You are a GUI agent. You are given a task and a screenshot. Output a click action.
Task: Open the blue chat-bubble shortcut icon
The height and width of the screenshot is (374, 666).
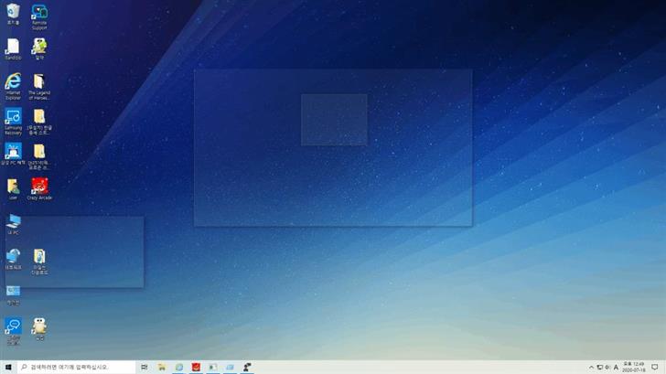coord(13,332)
